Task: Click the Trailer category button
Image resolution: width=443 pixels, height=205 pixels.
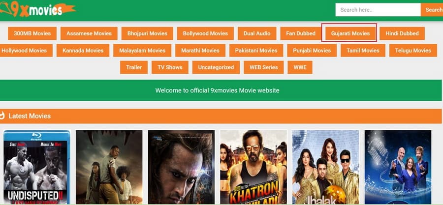Action: (133, 67)
